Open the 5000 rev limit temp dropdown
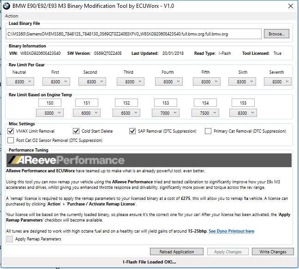The width and height of the screenshot is (299, 269). pyautogui.click(x=50, y=113)
